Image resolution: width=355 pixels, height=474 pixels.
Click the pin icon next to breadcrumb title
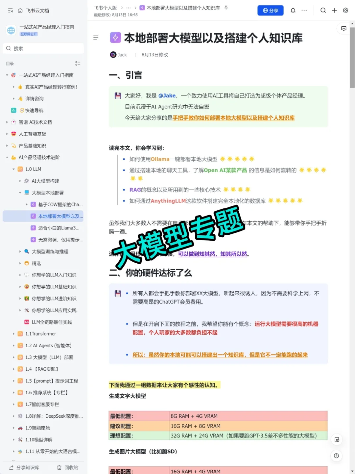[226, 8]
